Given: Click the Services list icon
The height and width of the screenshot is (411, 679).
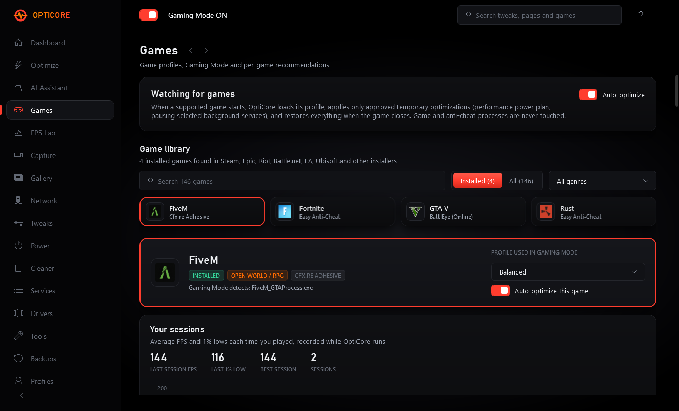Looking at the screenshot, I should (18, 291).
